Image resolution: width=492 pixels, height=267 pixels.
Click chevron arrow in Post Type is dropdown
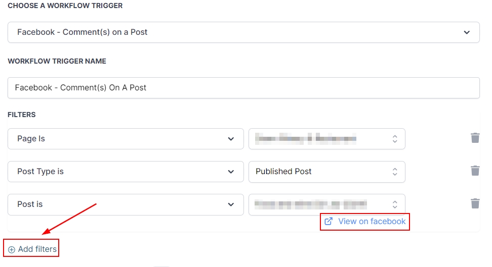231,172
